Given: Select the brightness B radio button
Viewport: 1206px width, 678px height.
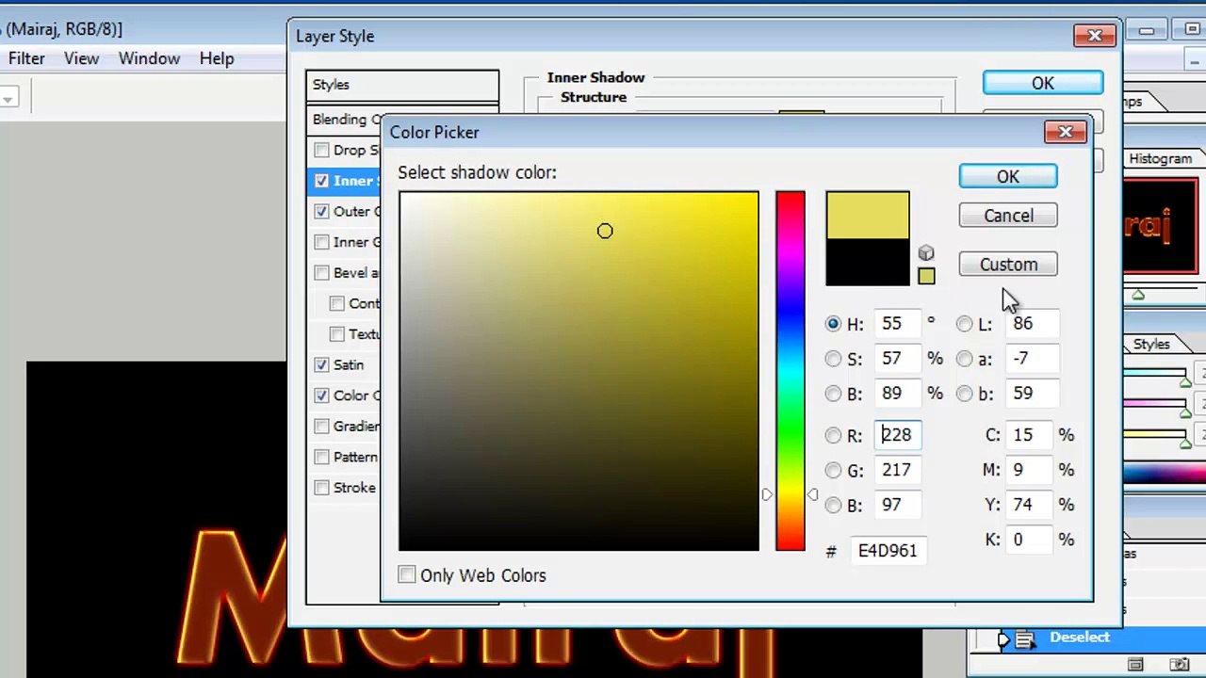Looking at the screenshot, I should [833, 394].
